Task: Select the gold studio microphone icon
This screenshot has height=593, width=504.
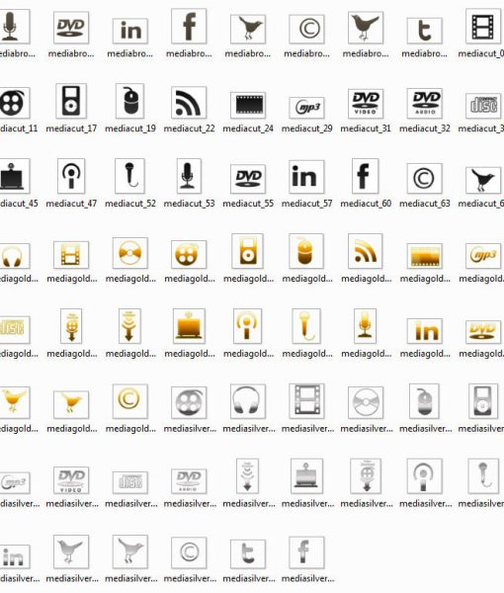Action: click(366, 326)
